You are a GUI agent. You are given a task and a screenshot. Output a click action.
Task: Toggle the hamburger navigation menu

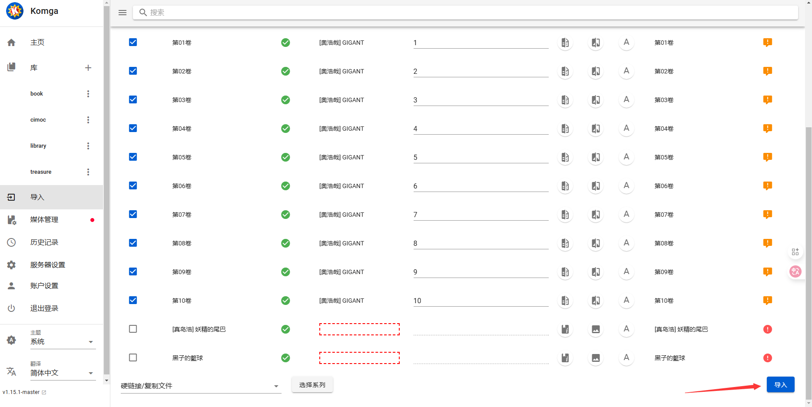point(123,13)
